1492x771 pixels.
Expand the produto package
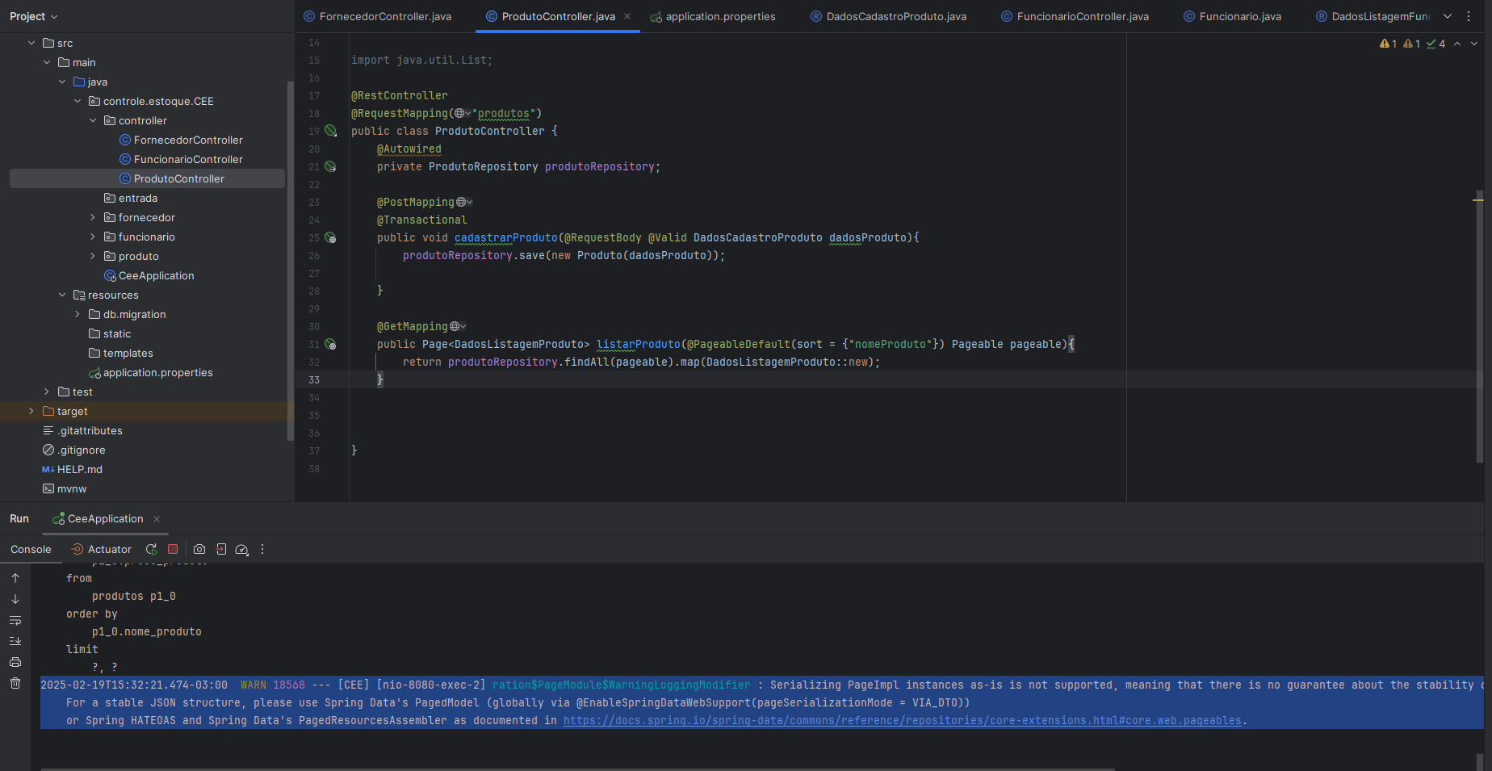pyautogui.click(x=93, y=256)
